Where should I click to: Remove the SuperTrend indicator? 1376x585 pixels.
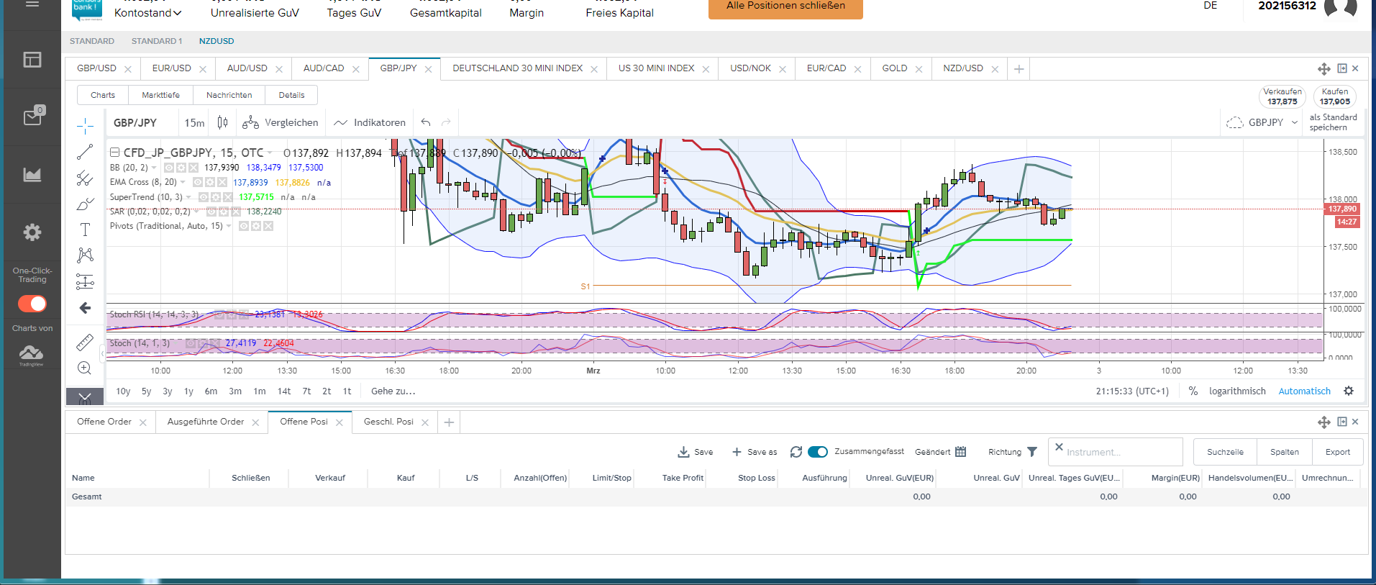pyautogui.click(x=227, y=197)
